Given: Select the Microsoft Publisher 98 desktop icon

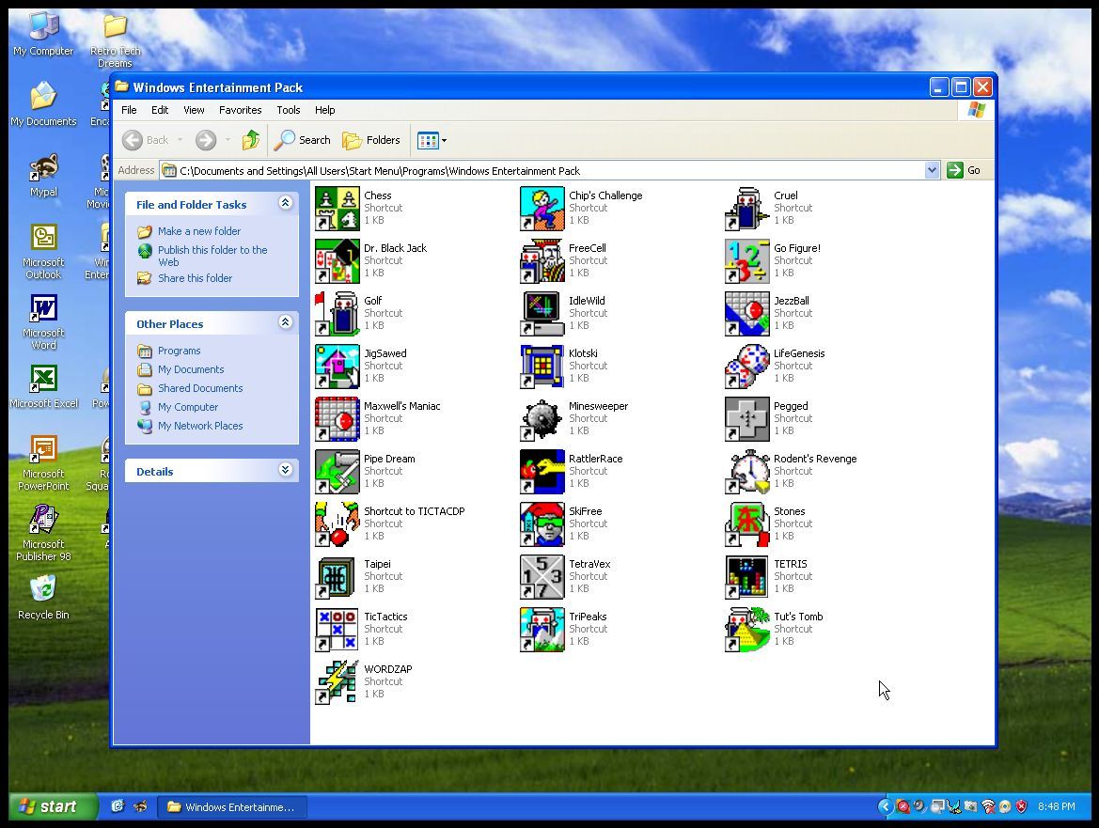Looking at the screenshot, I should (x=43, y=533).
